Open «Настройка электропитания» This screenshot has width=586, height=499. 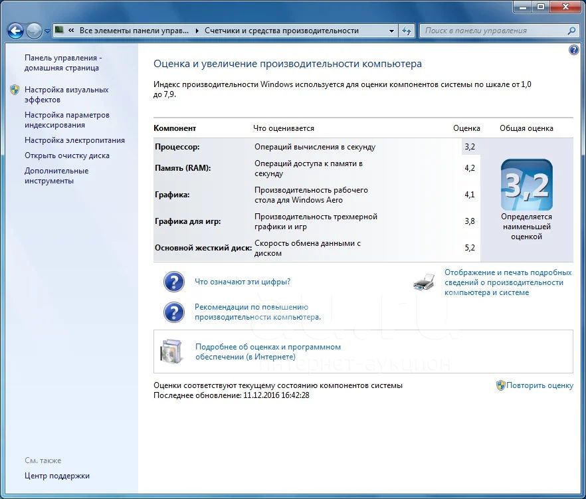pos(74,140)
